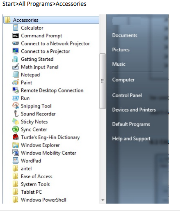Open the Calculator icon
Screen dimensions: 180x211
point(16,28)
